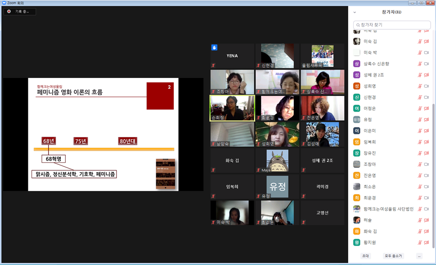Click the magnifier icon in 참가자 찾기 box
The height and width of the screenshot is (265, 436).
pyautogui.click(x=358, y=25)
